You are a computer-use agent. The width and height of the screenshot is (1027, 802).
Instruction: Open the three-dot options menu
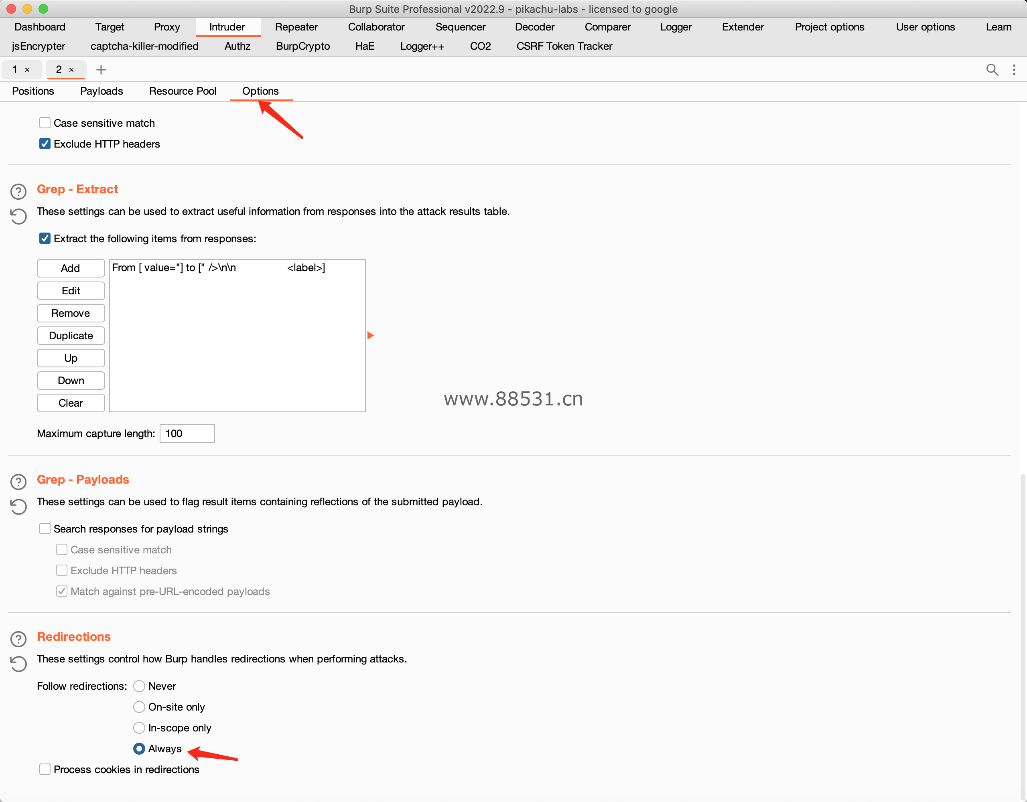(x=1014, y=70)
